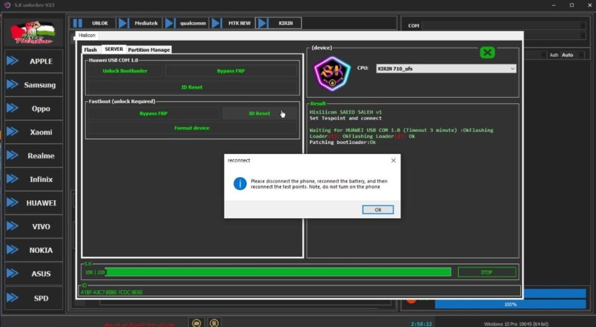Screen dimensions: 596x327
Task: Click the chevron icon beside SPD
Action: 13,298
